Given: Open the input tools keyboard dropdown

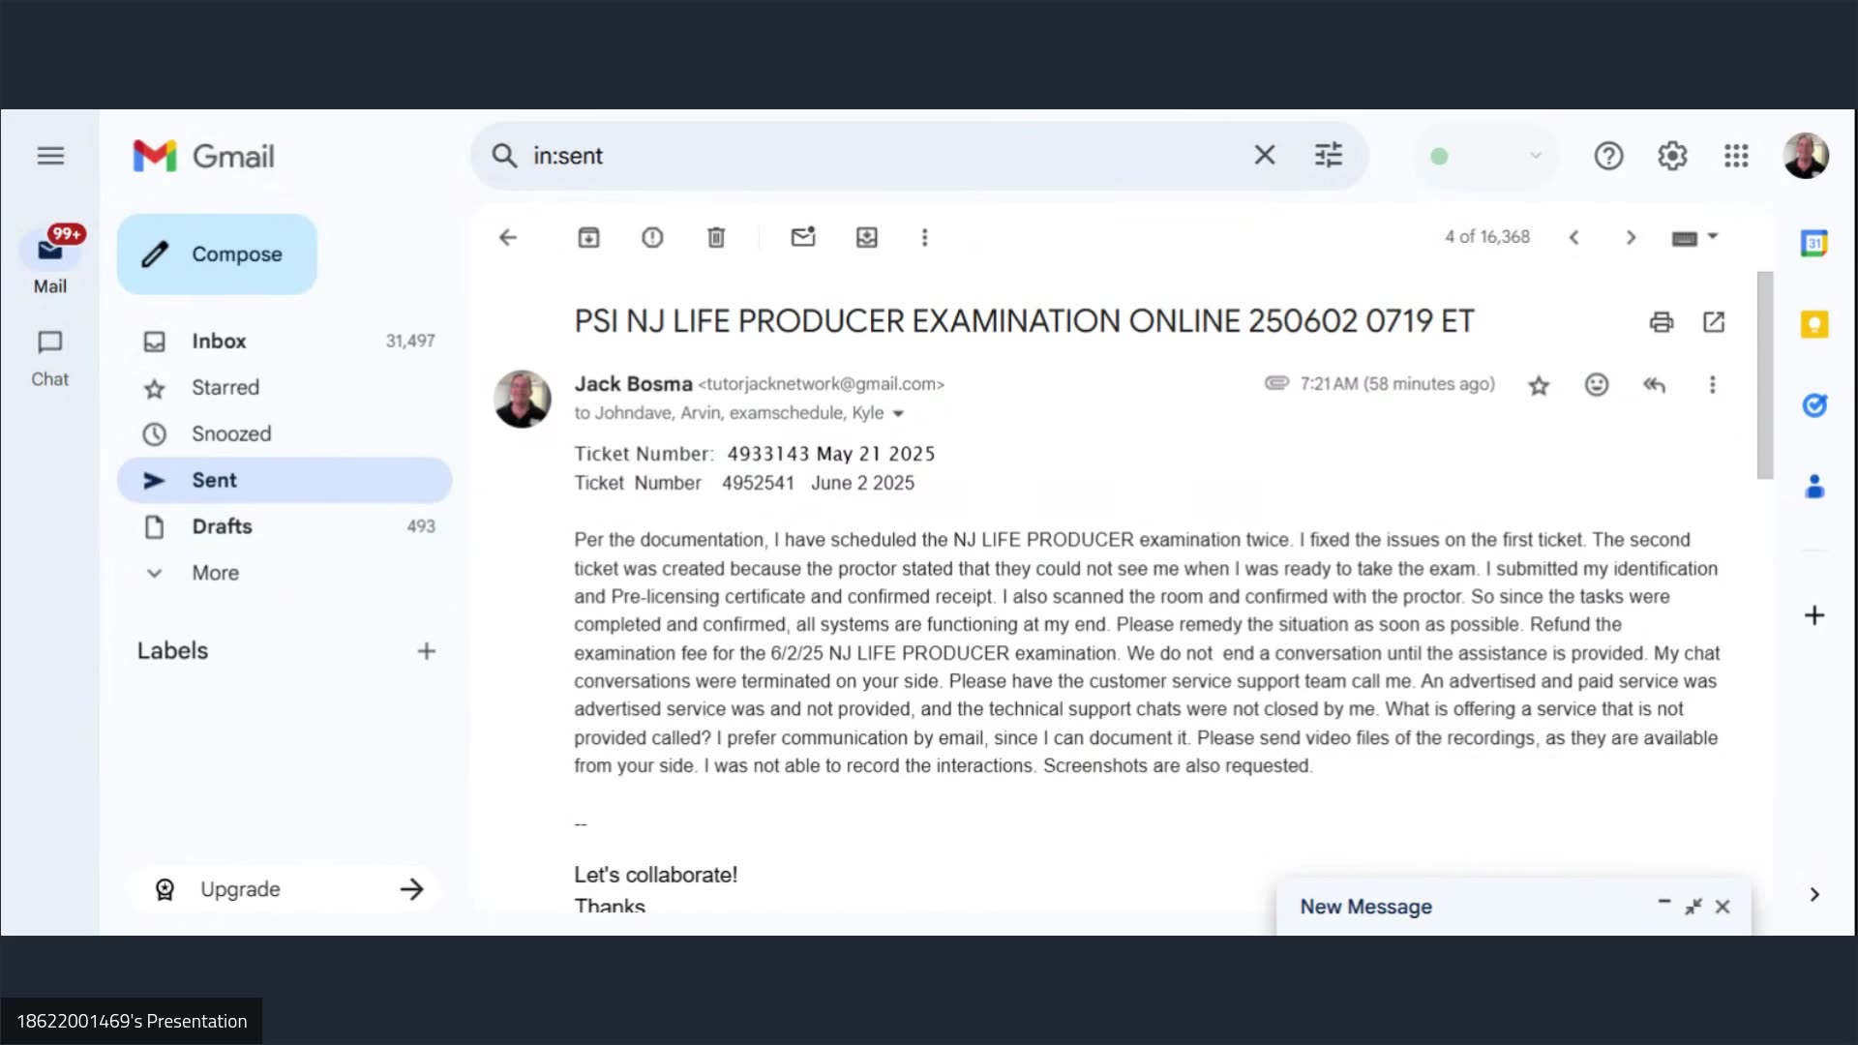Looking at the screenshot, I should 1693,237.
